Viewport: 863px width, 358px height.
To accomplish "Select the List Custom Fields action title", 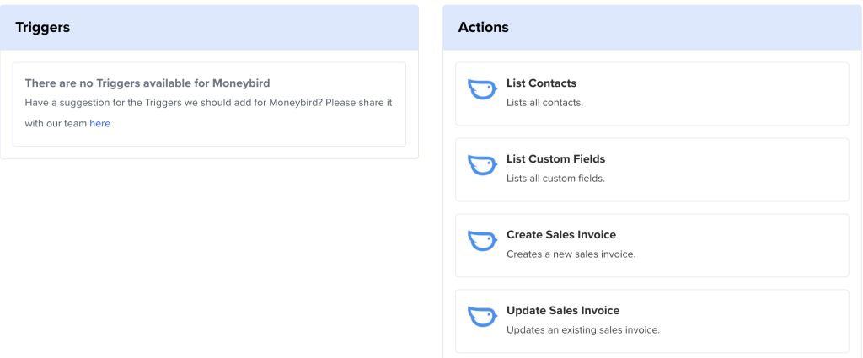I will 555,159.
